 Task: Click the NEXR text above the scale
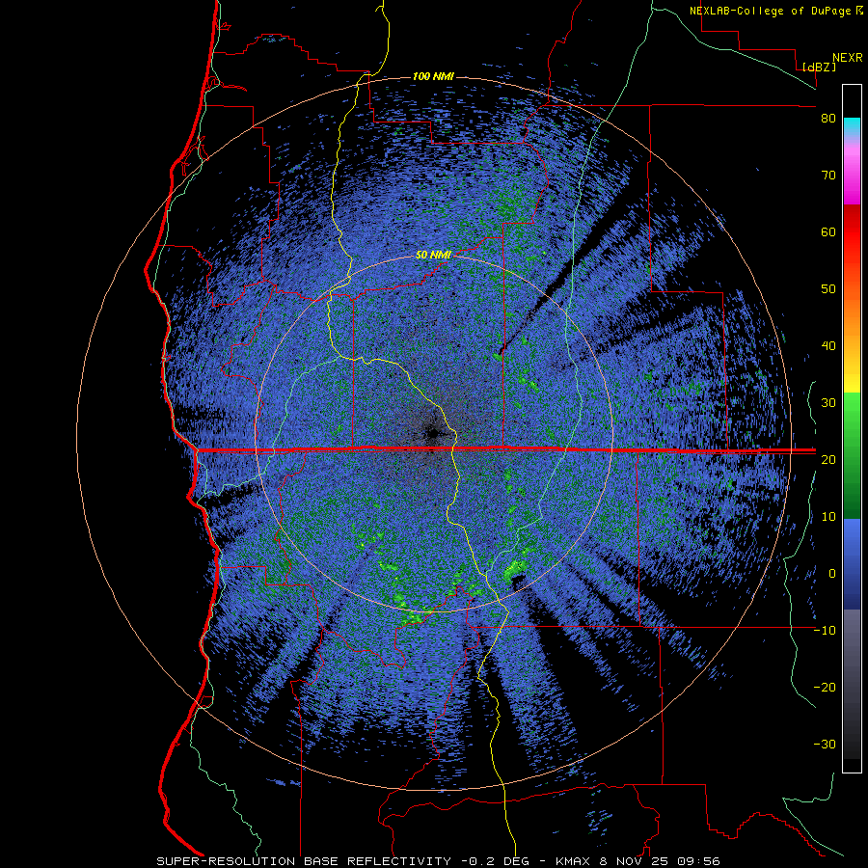(x=848, y=58)
